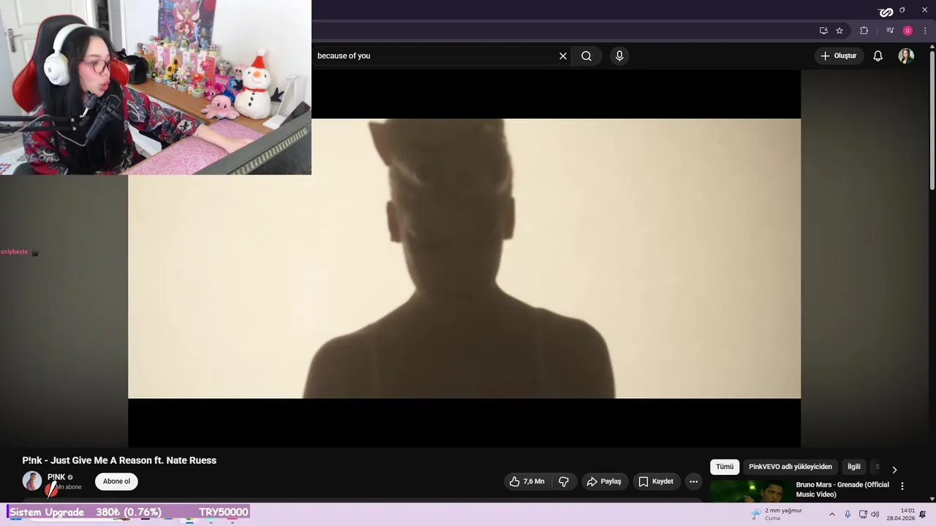Click the video player to pause

click(464, 259)
